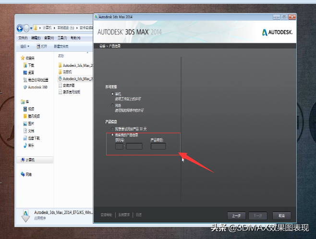Select the 激活使用说明 text document

tap(69, 92)
